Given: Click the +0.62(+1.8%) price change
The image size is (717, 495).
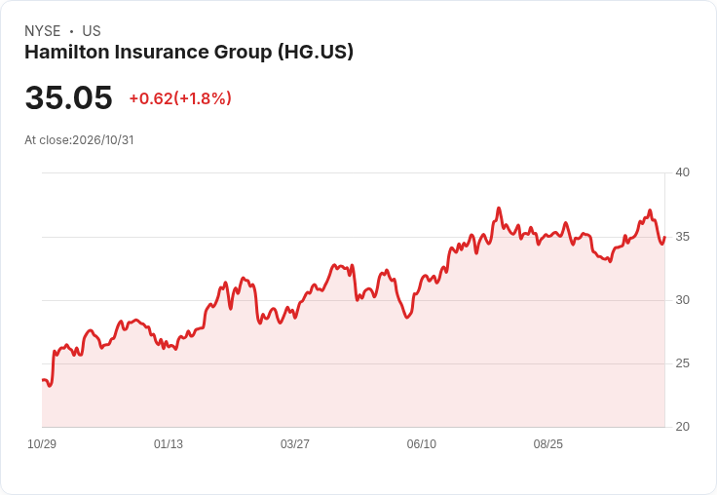Looking at the screenshot, I should click(x=180, y=98).
